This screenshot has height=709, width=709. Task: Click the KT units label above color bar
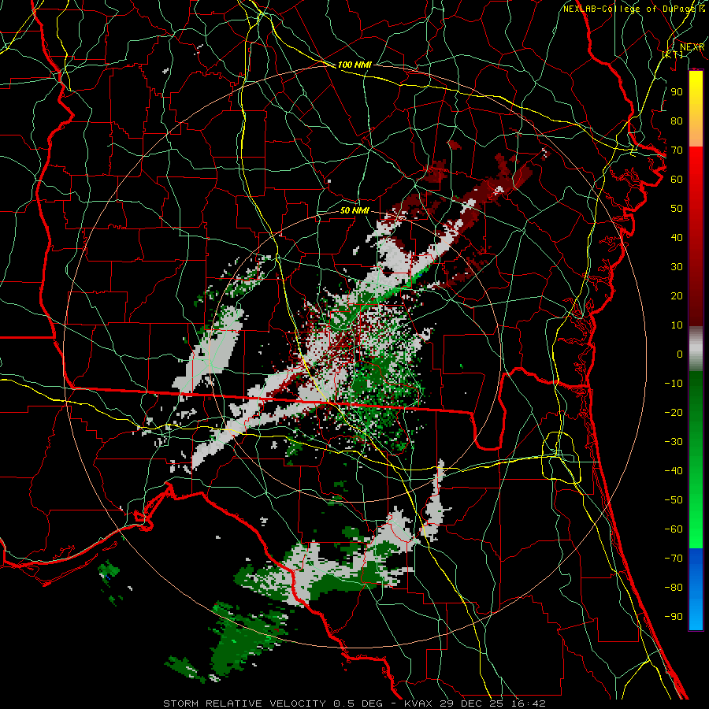click(x=673, y=54)
